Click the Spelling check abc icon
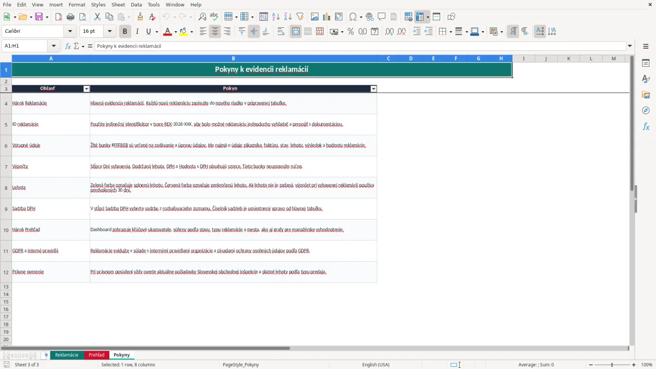656x369 pixels. [214, 17]
